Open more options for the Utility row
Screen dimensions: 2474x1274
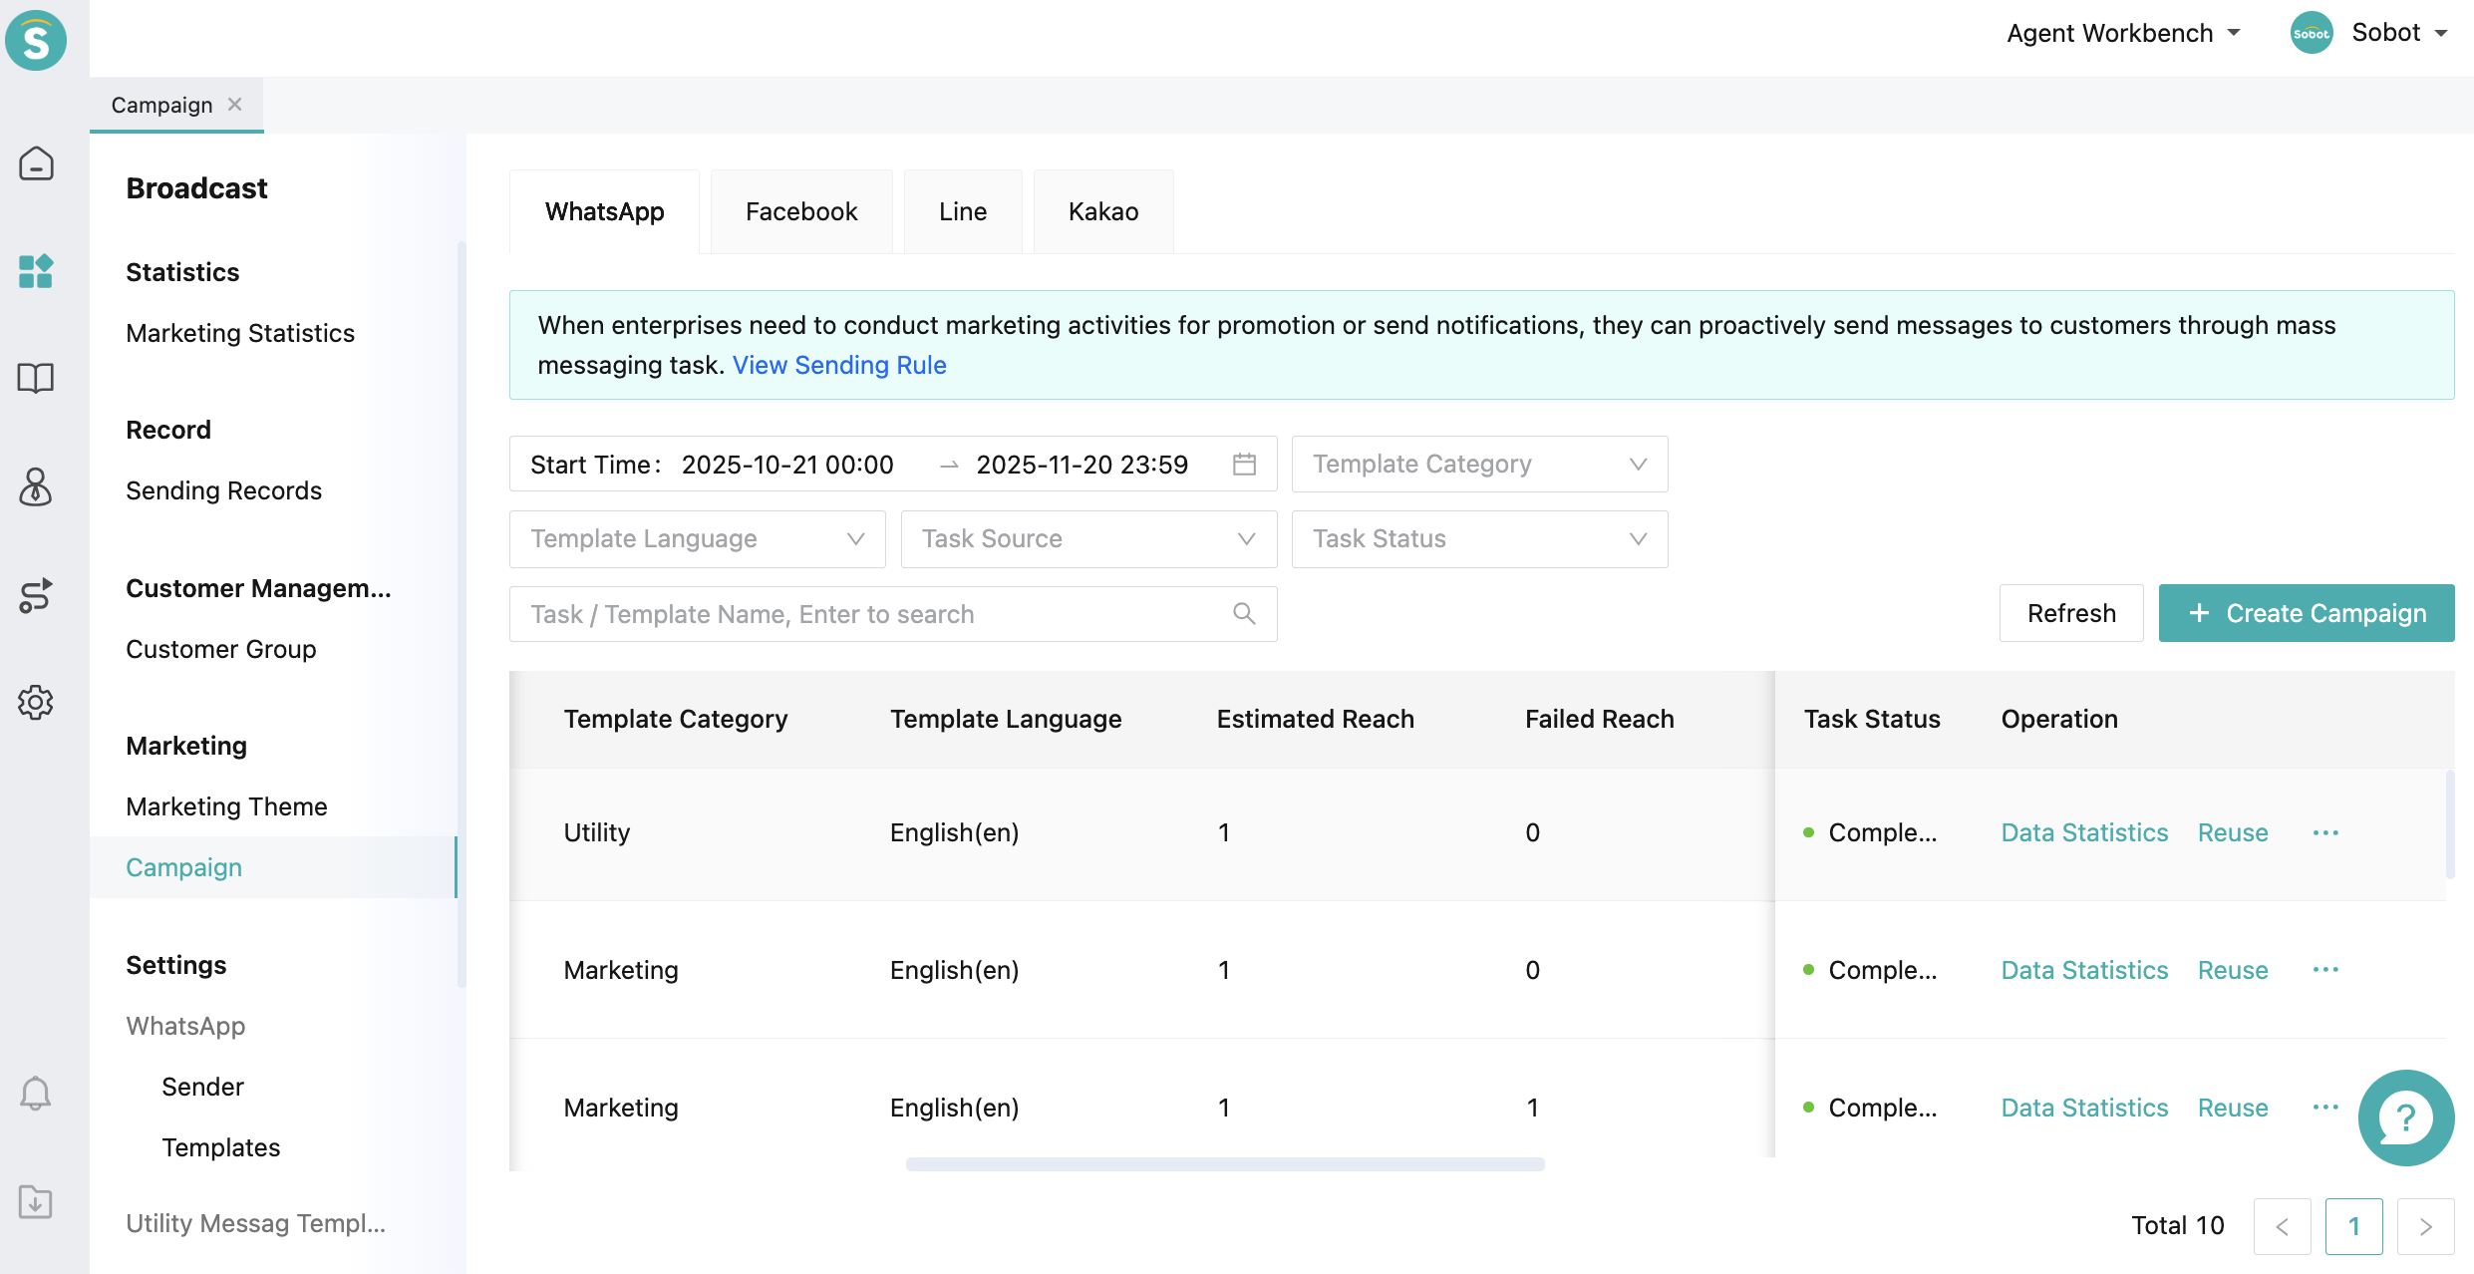(x=2325, y=832)
